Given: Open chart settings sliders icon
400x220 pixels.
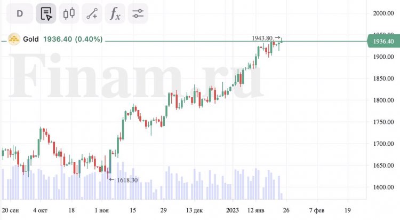Looking at the screenshot, I should pyautogui.click(x=138, y=13).
